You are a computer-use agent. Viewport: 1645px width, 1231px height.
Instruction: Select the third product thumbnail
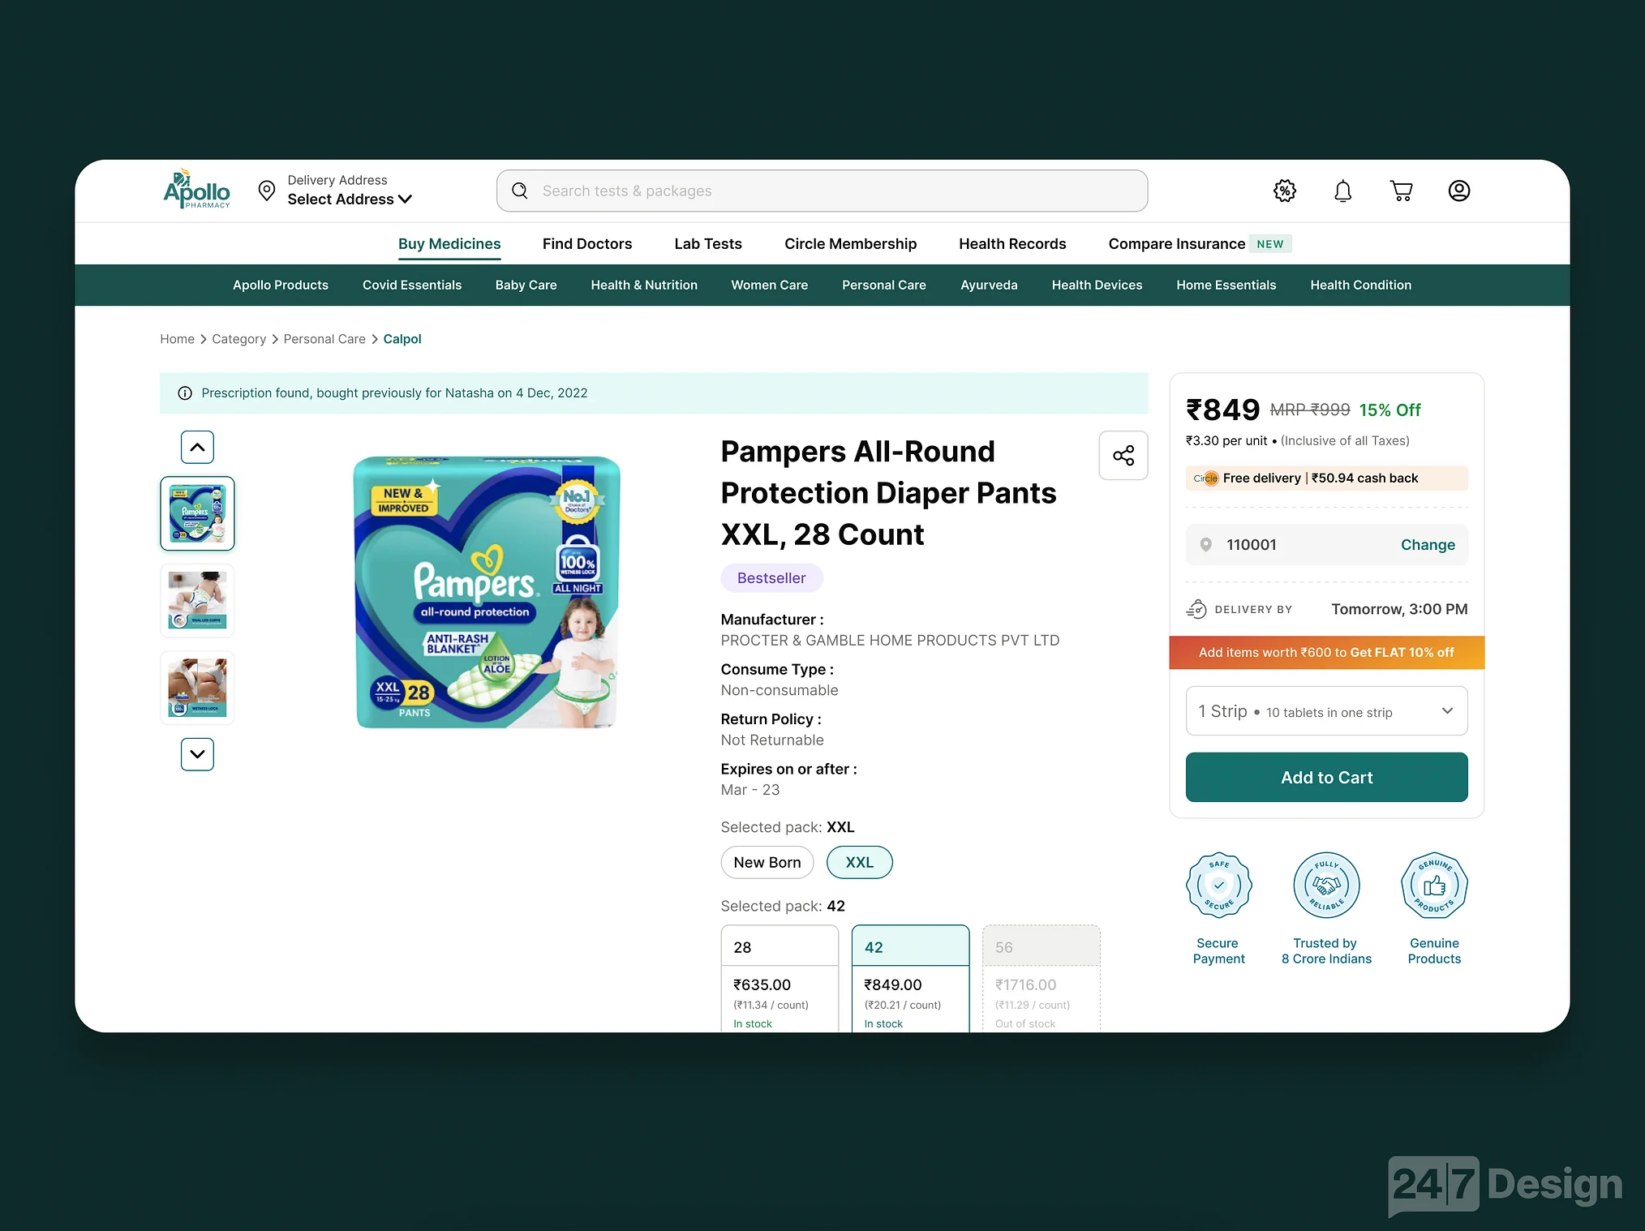197,688
